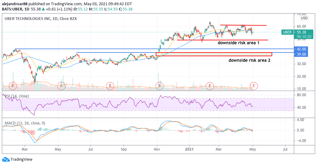Click the TradingView wordmark text
The width and height of the screenshot is (317, 165).
[21, 159]
